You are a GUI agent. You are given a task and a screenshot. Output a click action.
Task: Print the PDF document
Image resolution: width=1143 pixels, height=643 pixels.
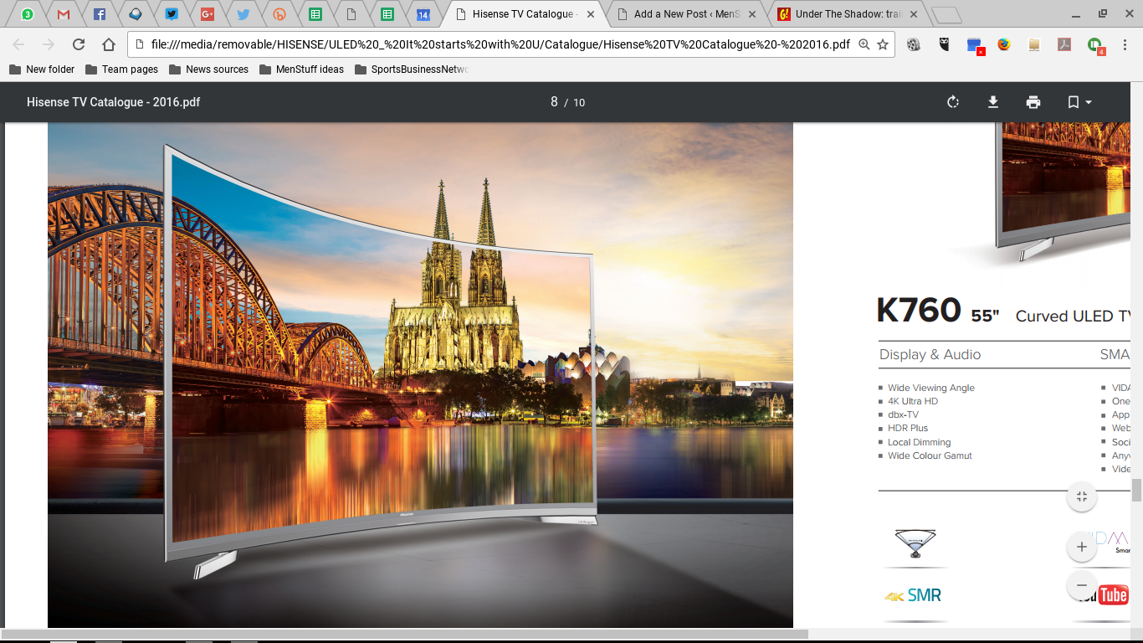pyautogui.click(x=1033, y=102)
